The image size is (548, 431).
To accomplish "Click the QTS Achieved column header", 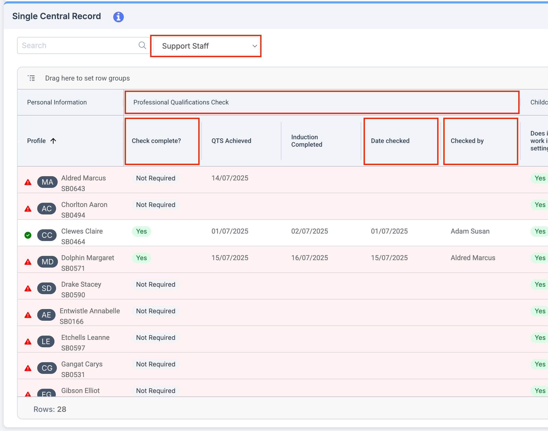I will (x=231, y=141).
